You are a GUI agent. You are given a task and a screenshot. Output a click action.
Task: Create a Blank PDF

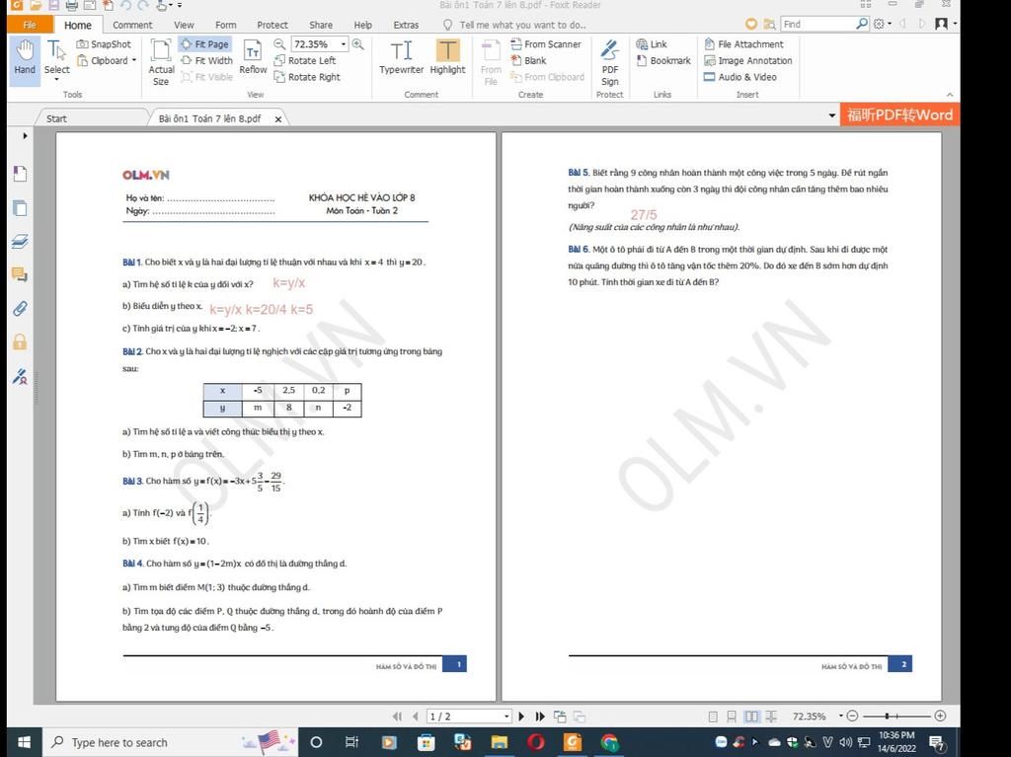tap(529, 60)
